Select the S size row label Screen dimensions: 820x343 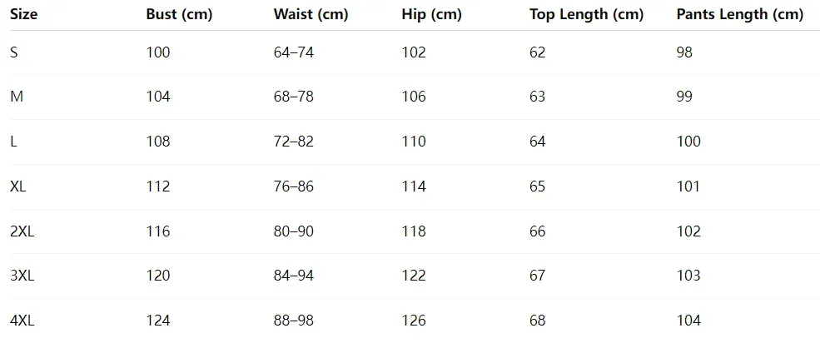14,52
